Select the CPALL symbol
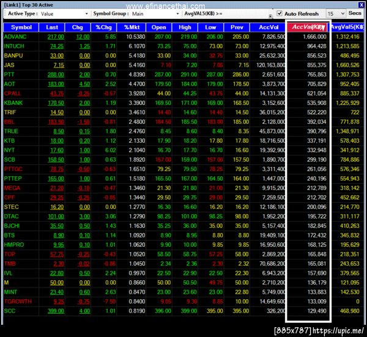 pos(12,93)
